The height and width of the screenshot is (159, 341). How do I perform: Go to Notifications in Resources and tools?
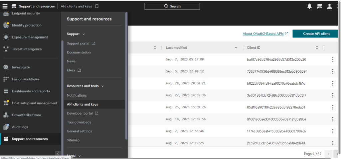point(77,96)
